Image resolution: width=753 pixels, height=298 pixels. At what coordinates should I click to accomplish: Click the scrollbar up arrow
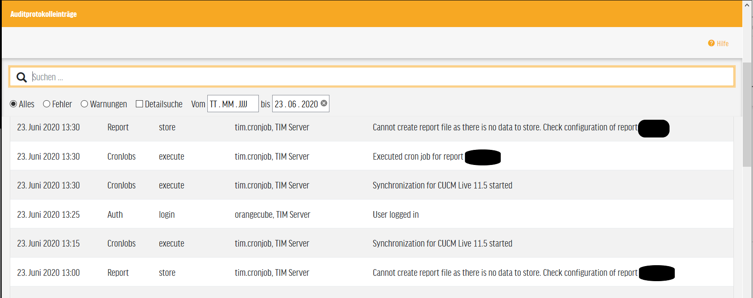(x=747, y=5)
